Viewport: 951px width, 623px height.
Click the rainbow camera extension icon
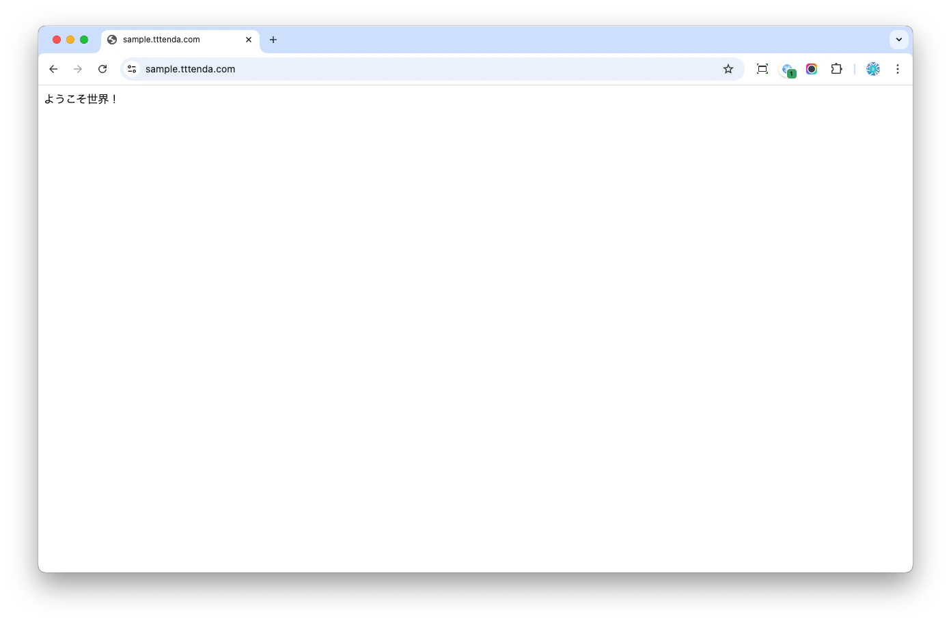point(811,68)
